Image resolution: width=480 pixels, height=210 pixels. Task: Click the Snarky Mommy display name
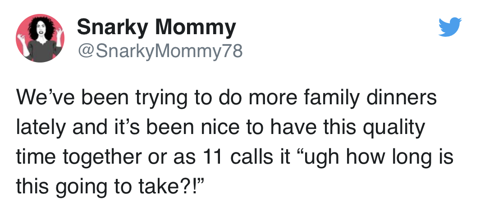(x=156, y=28)
